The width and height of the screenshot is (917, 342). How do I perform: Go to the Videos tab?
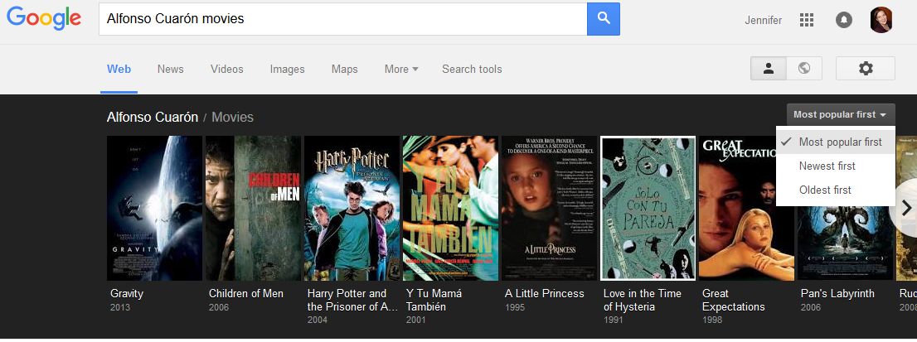[x=226, y=70]
